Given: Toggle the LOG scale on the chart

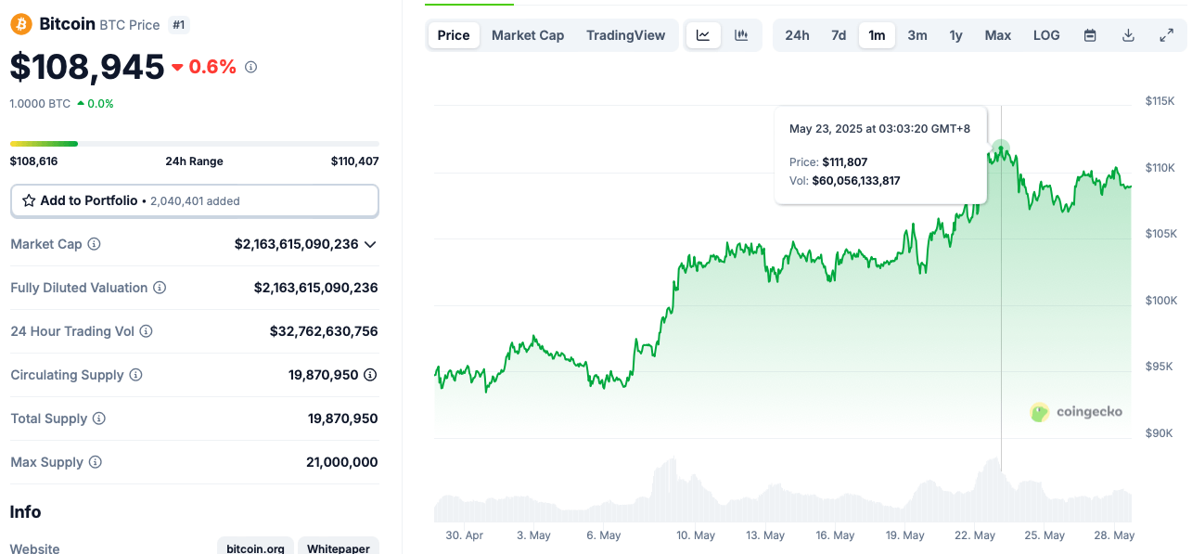Looking at the screenshot, I should click(1045, 34).
